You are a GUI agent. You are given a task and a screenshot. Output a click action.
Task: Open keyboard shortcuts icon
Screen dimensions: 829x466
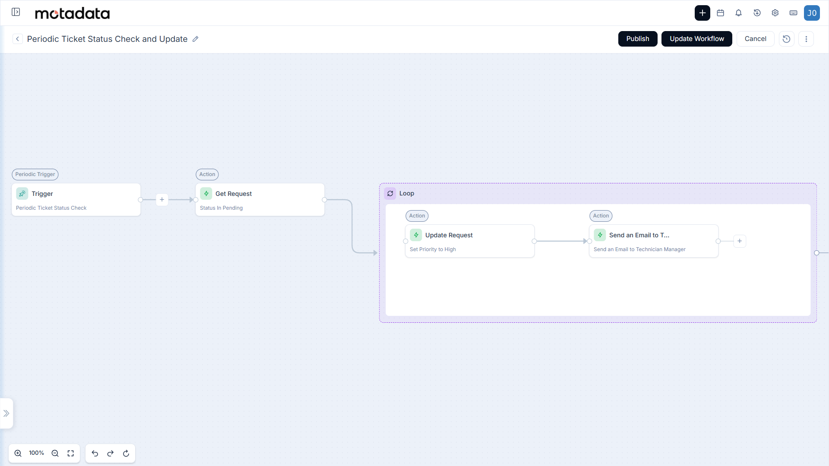tap(793, 13)
